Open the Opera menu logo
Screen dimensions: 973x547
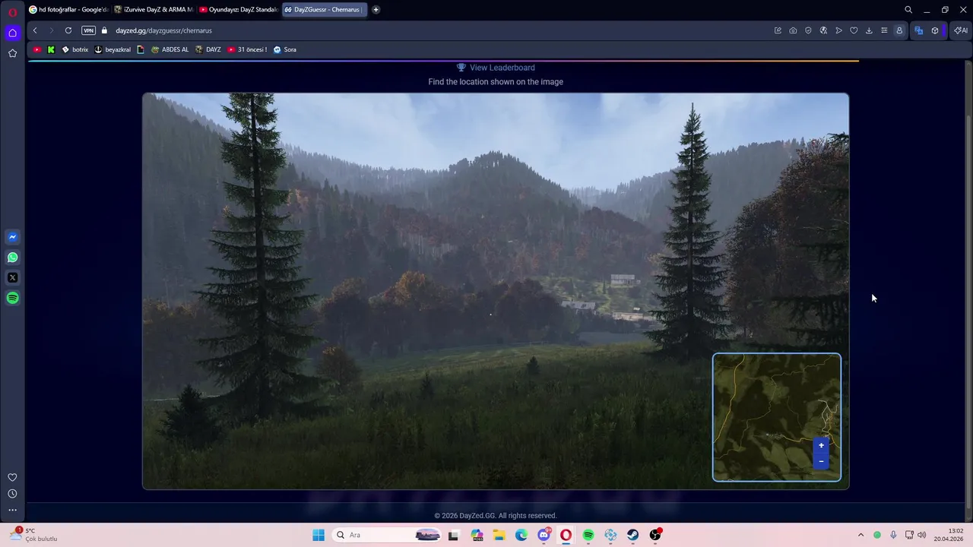[12, 11]
